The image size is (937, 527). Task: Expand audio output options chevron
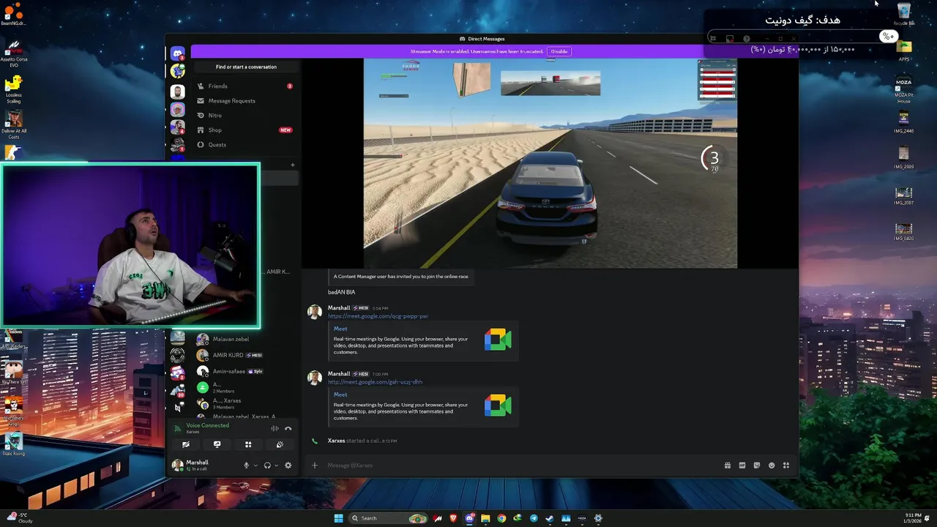tap(275, 466)
